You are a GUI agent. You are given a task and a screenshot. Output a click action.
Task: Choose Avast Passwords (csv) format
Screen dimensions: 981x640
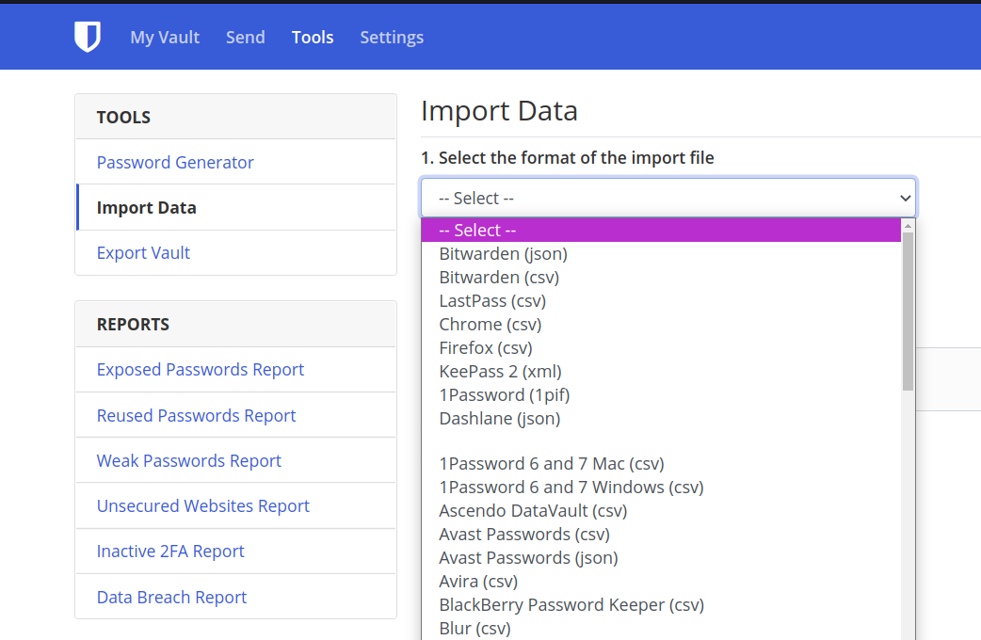point(661,535)
